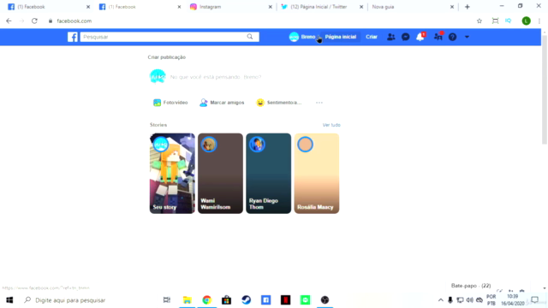This screenshot has width=548, height=308.
Task: Open Task View on taskbar
Action: pyautogui.click(x=167, y=300)
